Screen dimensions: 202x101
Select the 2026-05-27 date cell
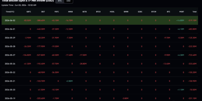pyautogui.click(x=10, y=55)
